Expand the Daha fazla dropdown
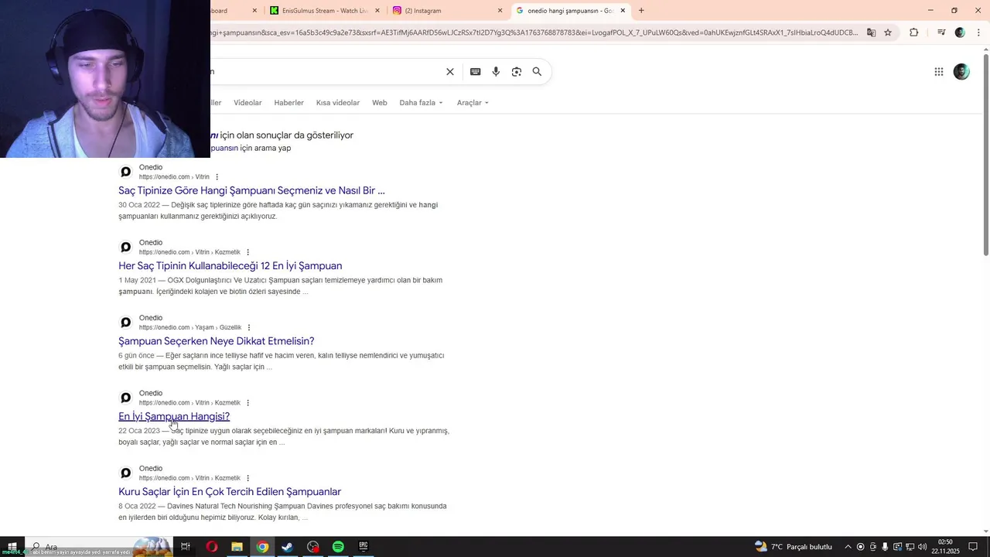 pos(422,103)
